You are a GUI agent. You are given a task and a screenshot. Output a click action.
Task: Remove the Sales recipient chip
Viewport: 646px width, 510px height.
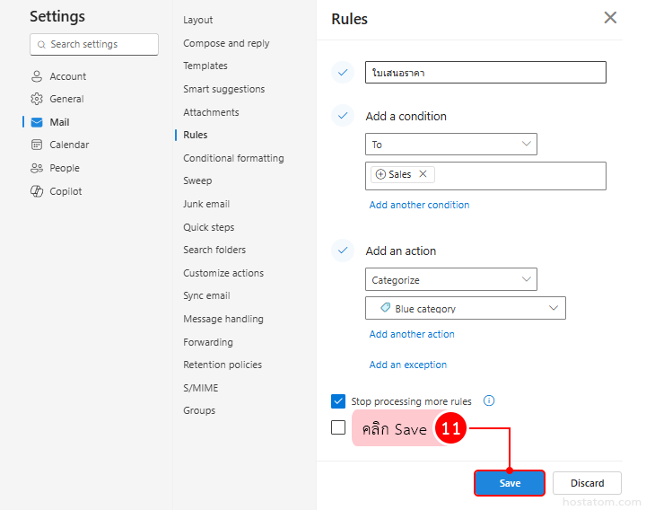(423, 174)
